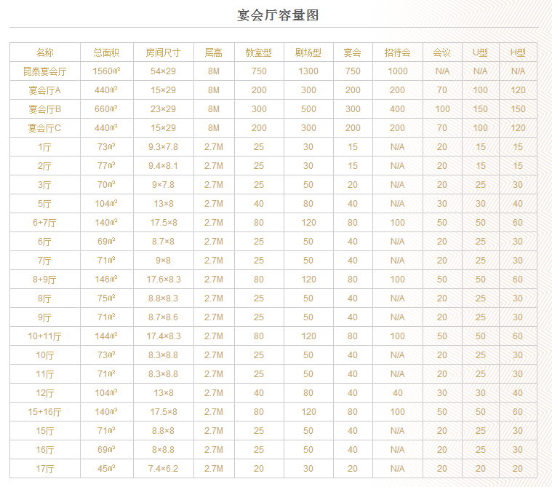Click the 17.4×8.3 room size cell
This screenshot has width=552, height=487.
point(164,336)
